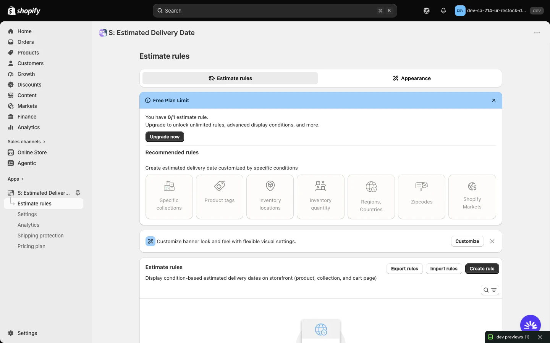The height and width of the screenshot is (343, 550).
Task: Select the Inventory quantity rule card
Action: coord(320,197)
